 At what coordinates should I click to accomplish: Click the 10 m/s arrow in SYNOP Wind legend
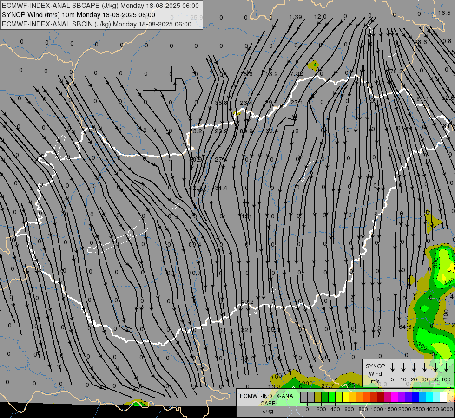[403, 367]
